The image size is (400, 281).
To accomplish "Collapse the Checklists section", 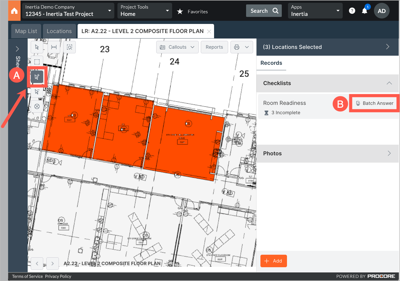I will click(x=389, y=83).
